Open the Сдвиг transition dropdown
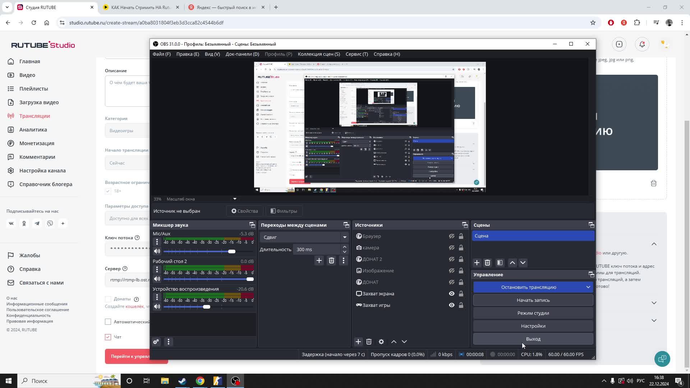The image size is (690, 388). tap(305, 237)
